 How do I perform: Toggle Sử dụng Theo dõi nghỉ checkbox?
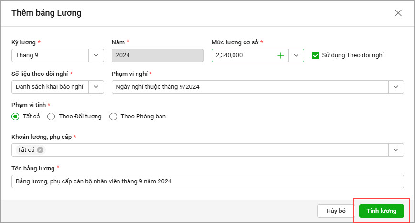tap(315, 55)
